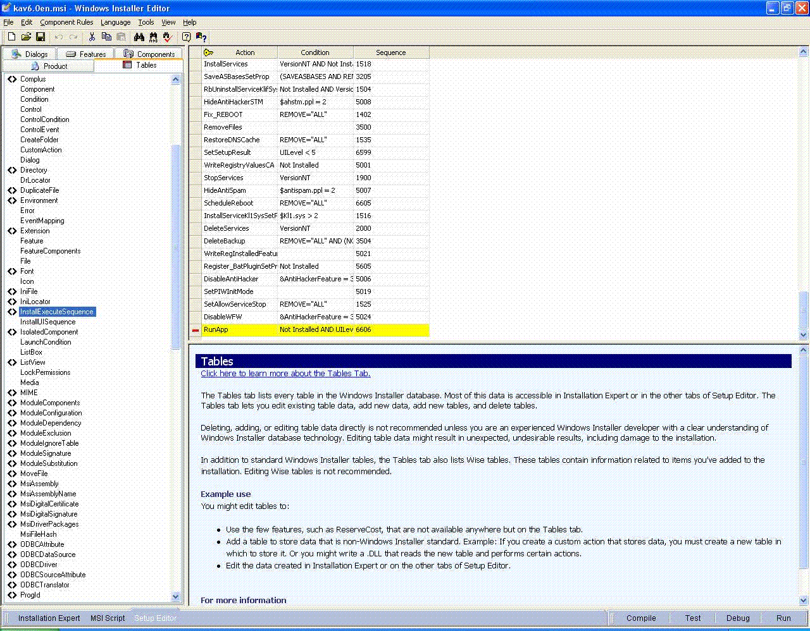This screenshot has width=810, height=631.
Task: Select the Setup Editor view tab
Action: point(156,618)
